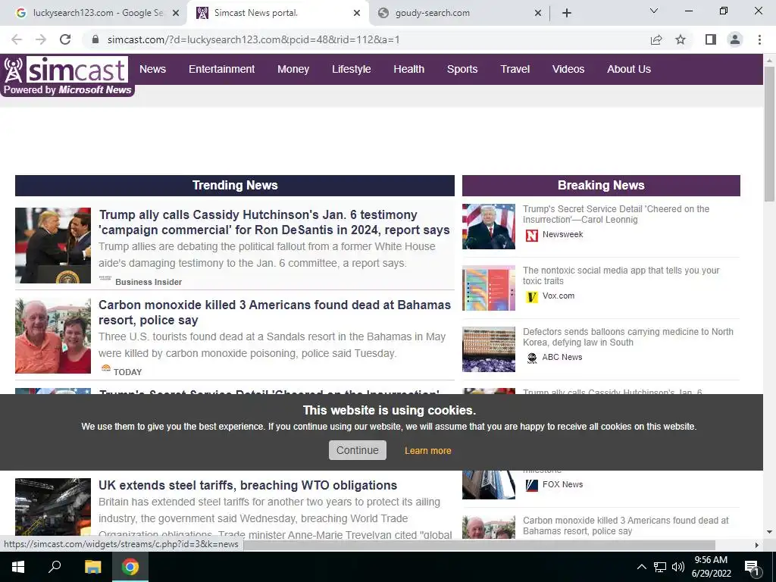Open the Chrome profile avatar
This screenshot has height=582, width=776.
(x=735, y=39)
